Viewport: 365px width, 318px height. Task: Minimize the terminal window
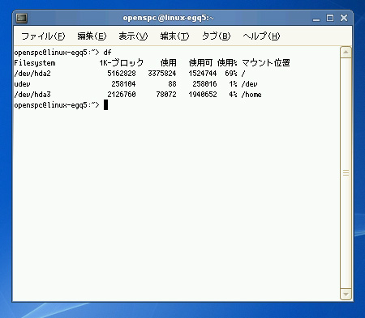316,19
